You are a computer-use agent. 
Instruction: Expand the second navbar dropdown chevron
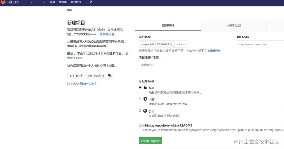44,2
